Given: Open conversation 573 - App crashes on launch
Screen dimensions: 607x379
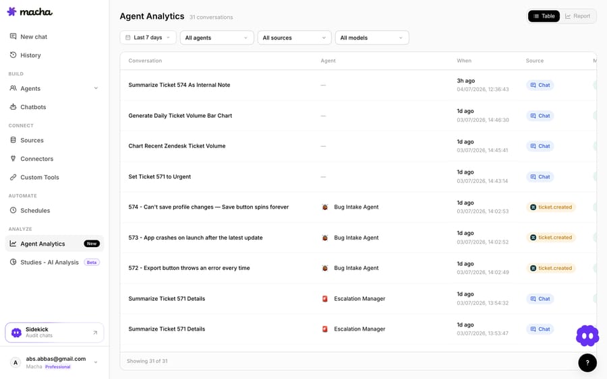Looking at the screenshot, I should coord(196,238).
